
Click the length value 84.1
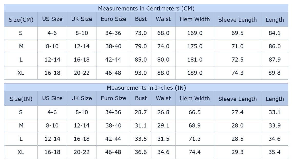coord(275,33)
